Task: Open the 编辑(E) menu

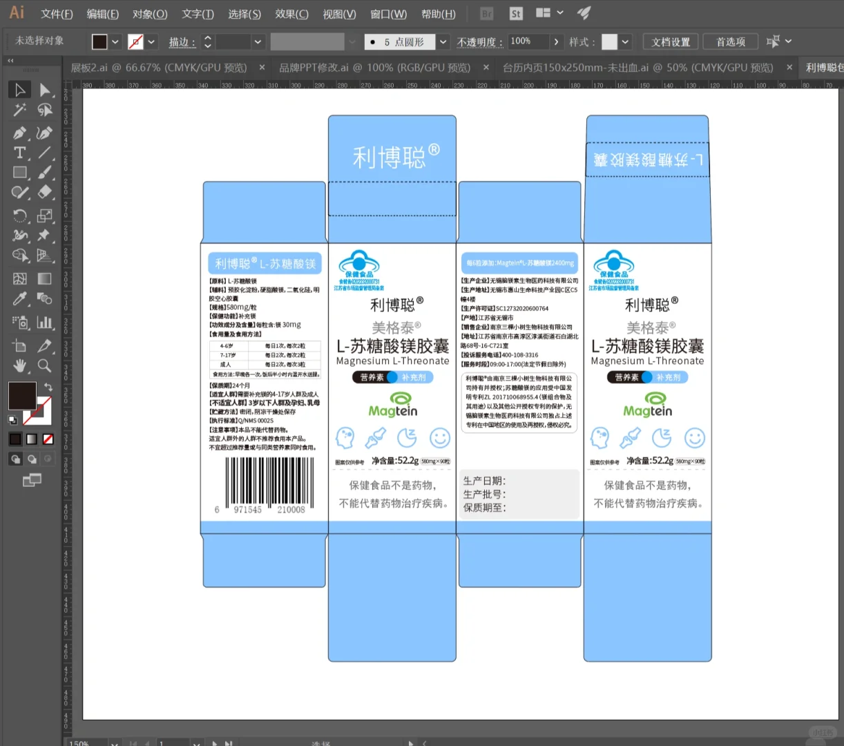Action: 103,14
